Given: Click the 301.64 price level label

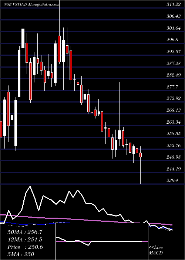Looking at the screenshot, I should tap(174, 28).
